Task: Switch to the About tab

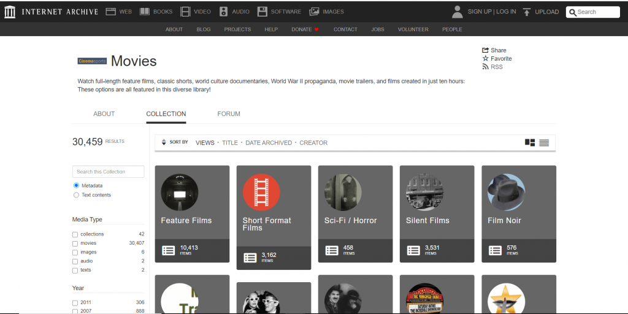Action: 104,113
